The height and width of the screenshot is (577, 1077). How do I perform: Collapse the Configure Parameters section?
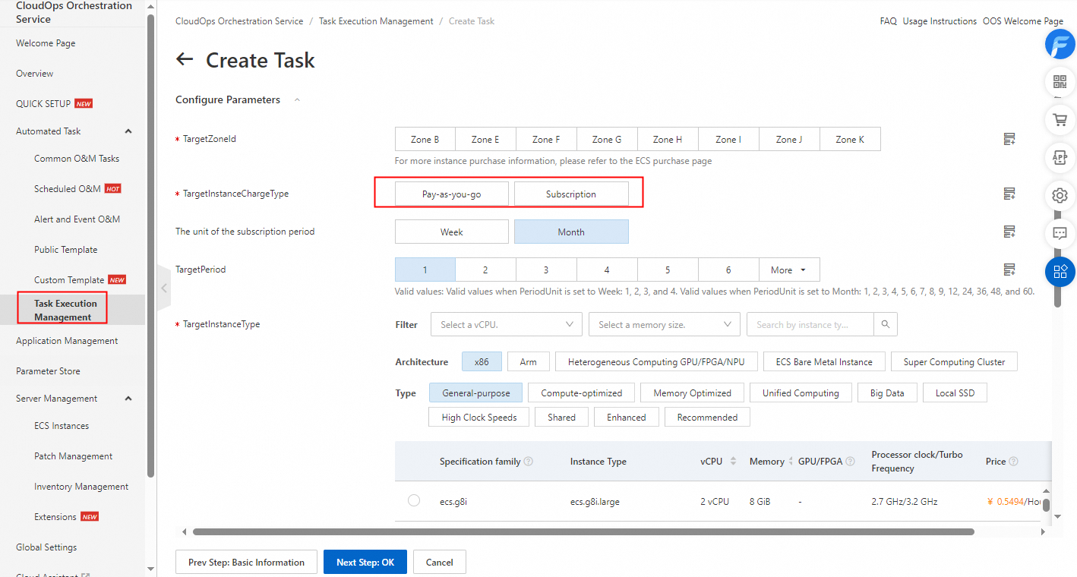[x=297, y=99]
